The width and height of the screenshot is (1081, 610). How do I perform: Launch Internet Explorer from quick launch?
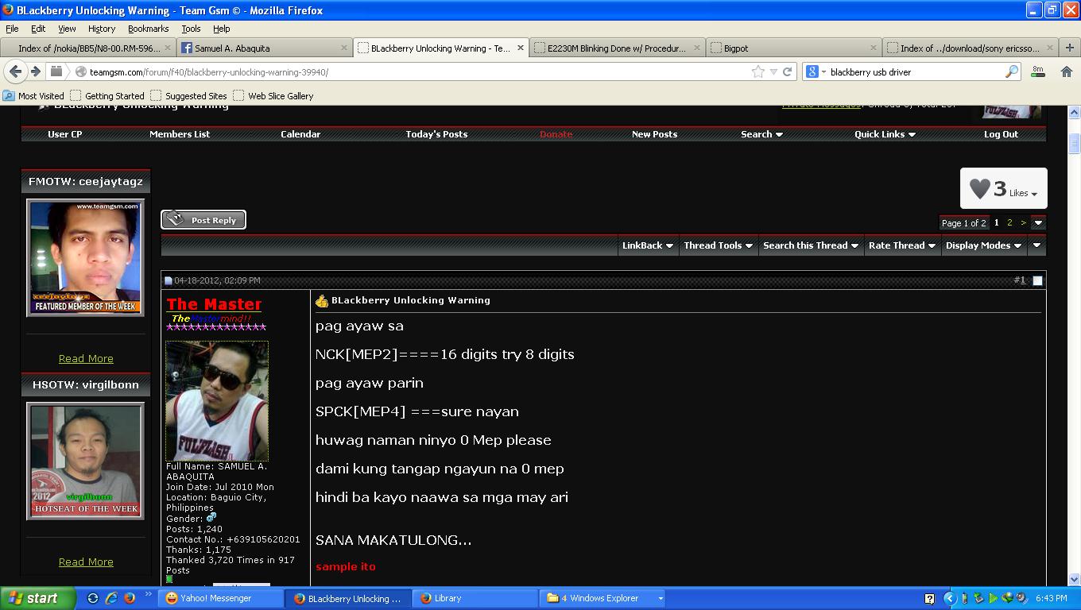111,598
